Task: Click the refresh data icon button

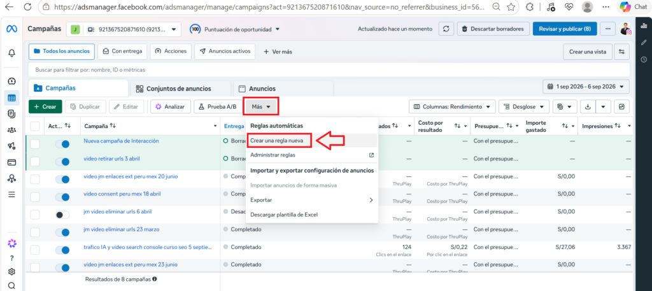Action: click(446, 29)
